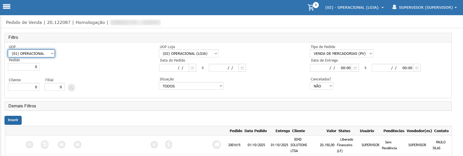Screen dimensions: 463x156
Task: Expand the Demais Filtros panel
Action: click(x=22, y=106)
